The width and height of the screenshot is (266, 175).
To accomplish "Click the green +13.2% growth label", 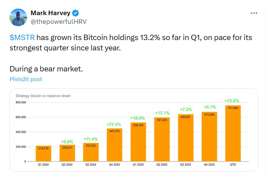I will (x=232, y=100).
